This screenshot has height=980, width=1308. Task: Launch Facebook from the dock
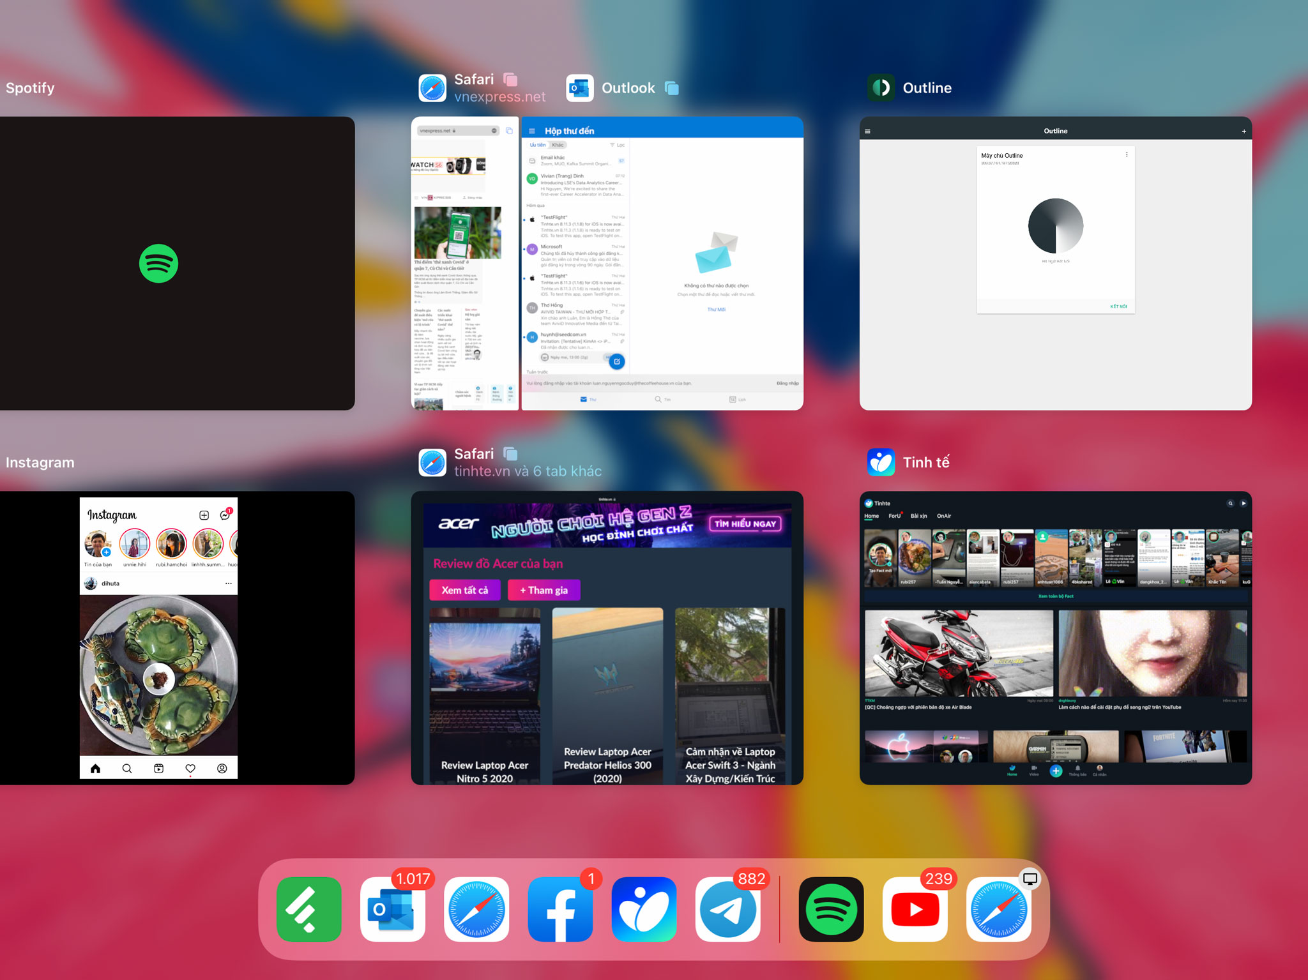pyautogui.click(x=560, y=908)
